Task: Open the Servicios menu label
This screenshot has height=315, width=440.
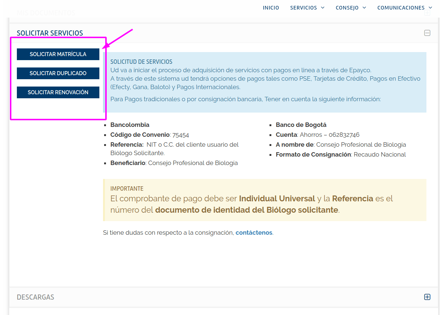Action: (x=303, y=8)
